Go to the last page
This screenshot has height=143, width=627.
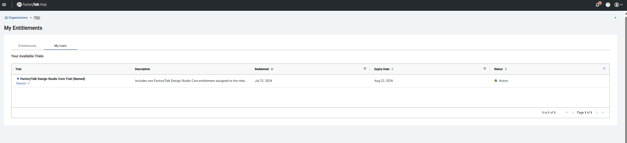point(603,113)
